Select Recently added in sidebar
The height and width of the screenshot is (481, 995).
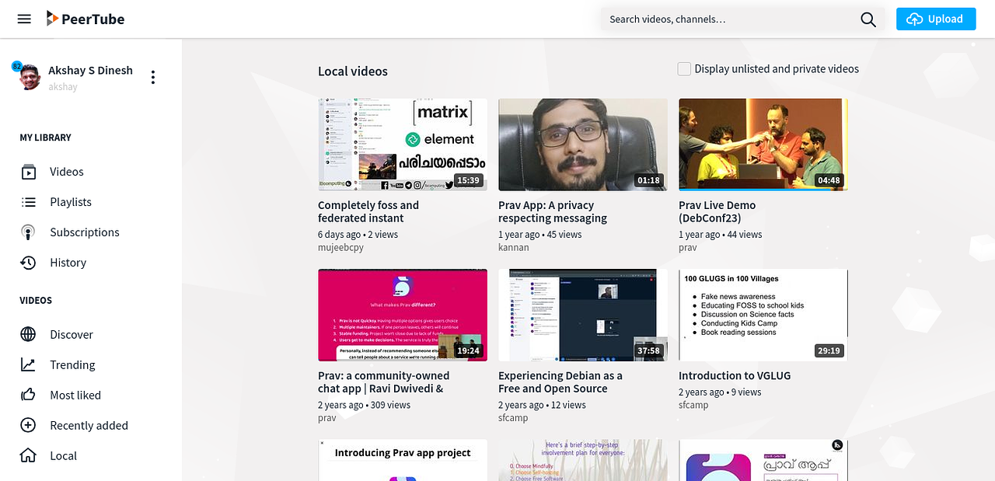(89, 426)
